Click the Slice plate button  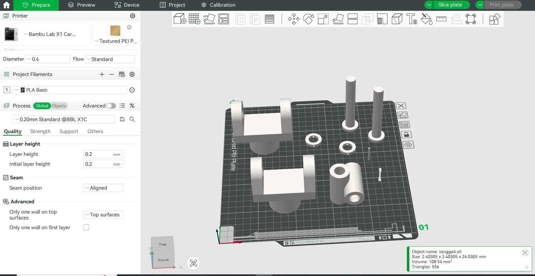[450, 5]
